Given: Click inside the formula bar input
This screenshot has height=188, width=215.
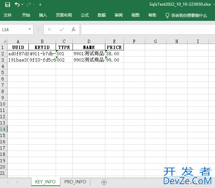Looking at the screenshot, I should [148, 29].
